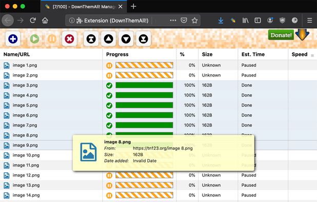This screenshot has width=317, height=202.
Task: Click the Unknown size of image 12.png
Action: click(211, 175)
